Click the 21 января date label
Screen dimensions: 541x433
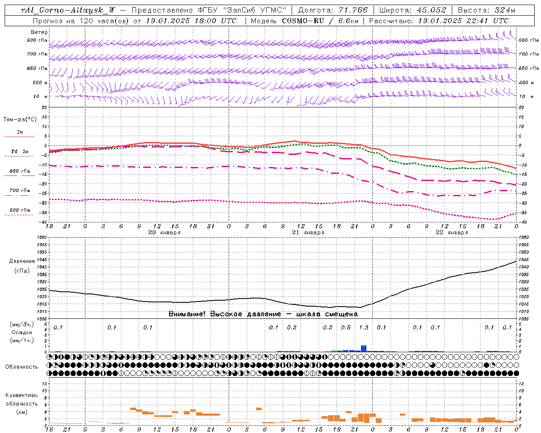coord(308,233)
